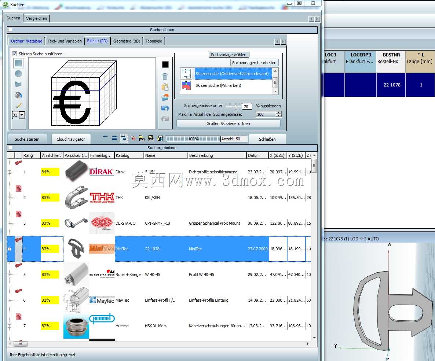Click the black drawing color swatch

pyautogui.click(x=165, y=65)
